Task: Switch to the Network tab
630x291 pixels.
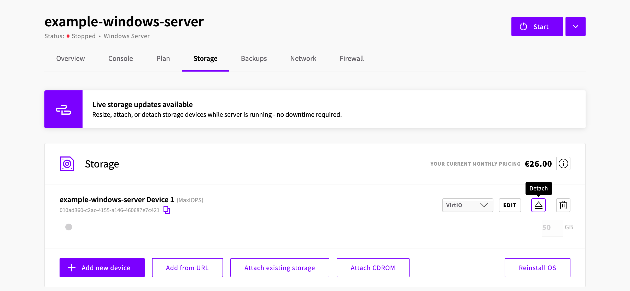Action: 303,59
